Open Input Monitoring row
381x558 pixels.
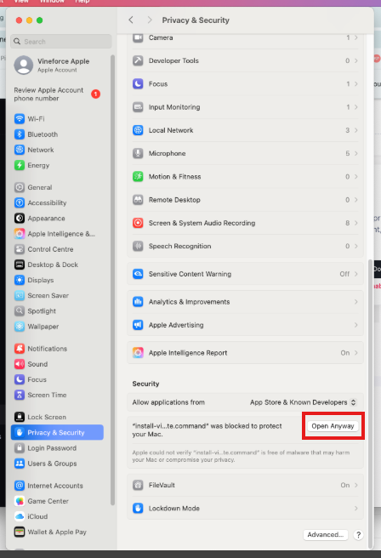tap(245, 107)
